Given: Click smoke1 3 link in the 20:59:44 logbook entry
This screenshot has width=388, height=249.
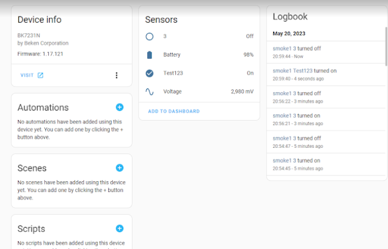Looking at the screenshot, I should pos(284,48).
